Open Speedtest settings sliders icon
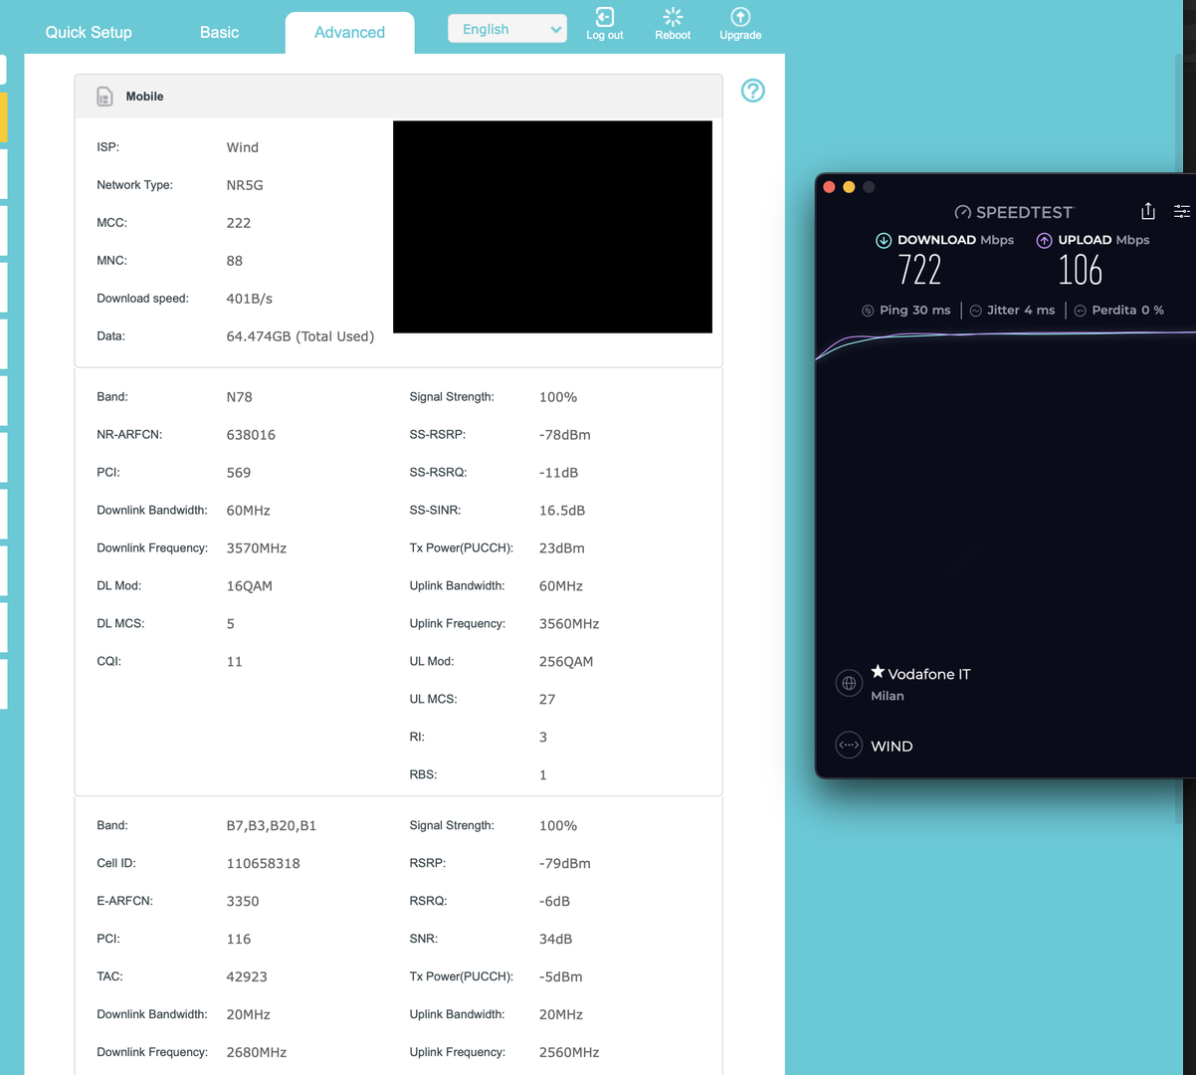Image resolution: width=1196 pixels, height=1075 pixels. pyautogui.click(x=1182, y=211)
